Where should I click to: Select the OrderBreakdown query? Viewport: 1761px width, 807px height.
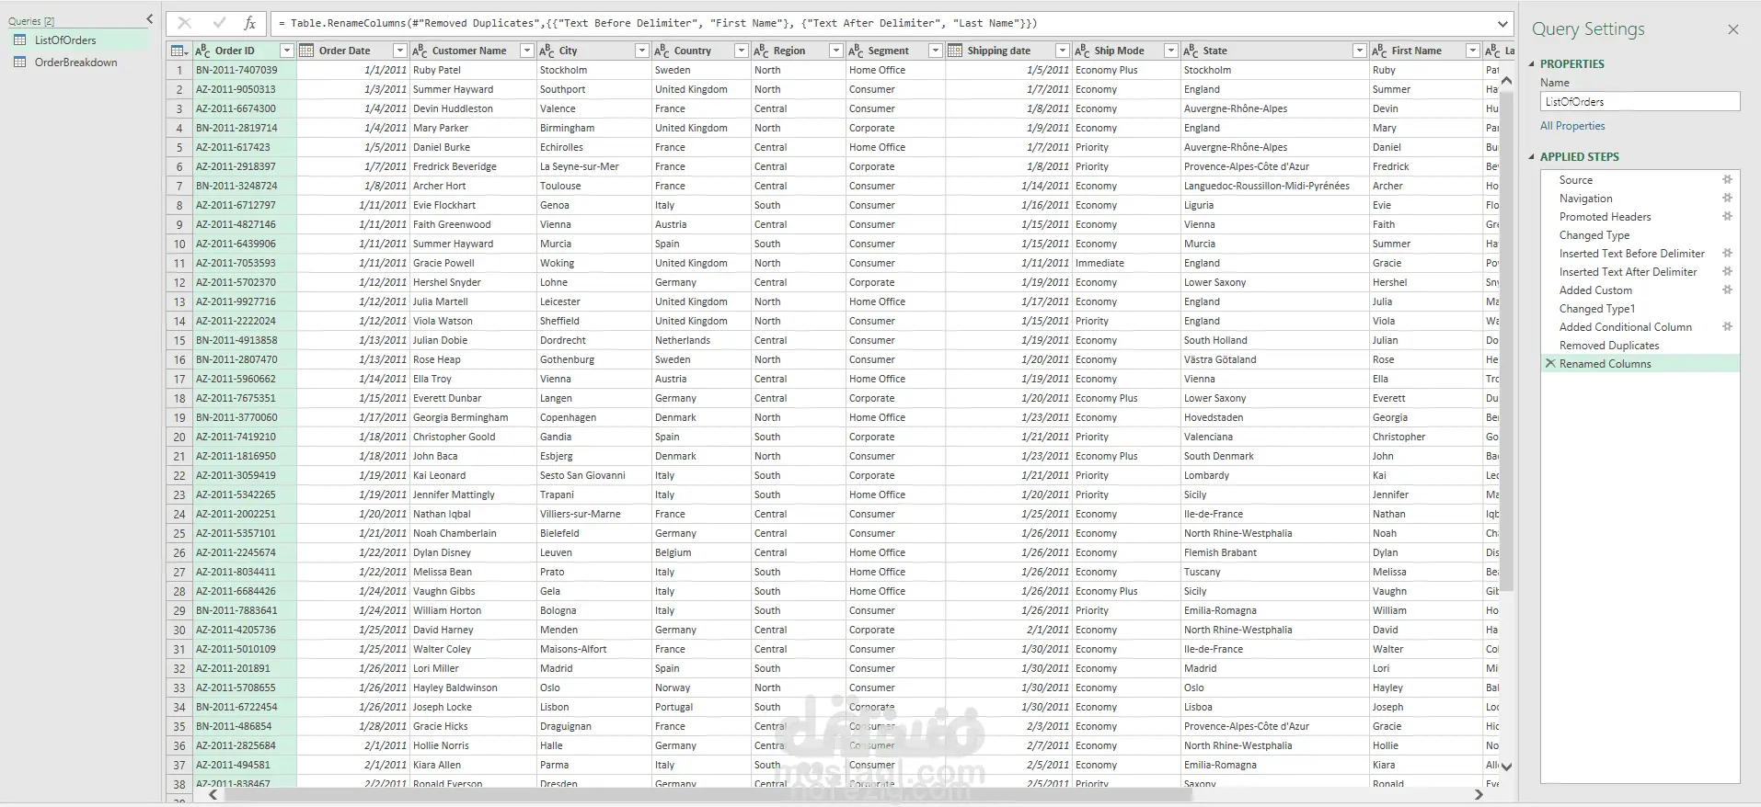[75, 63]
